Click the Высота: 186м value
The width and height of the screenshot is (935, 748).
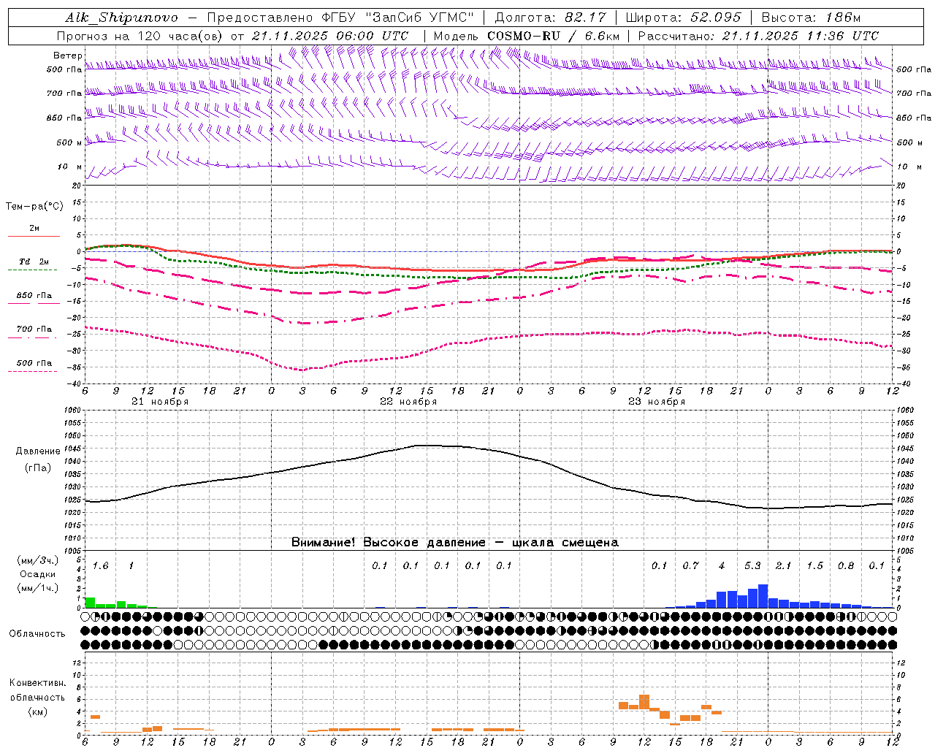coord(811,18)
